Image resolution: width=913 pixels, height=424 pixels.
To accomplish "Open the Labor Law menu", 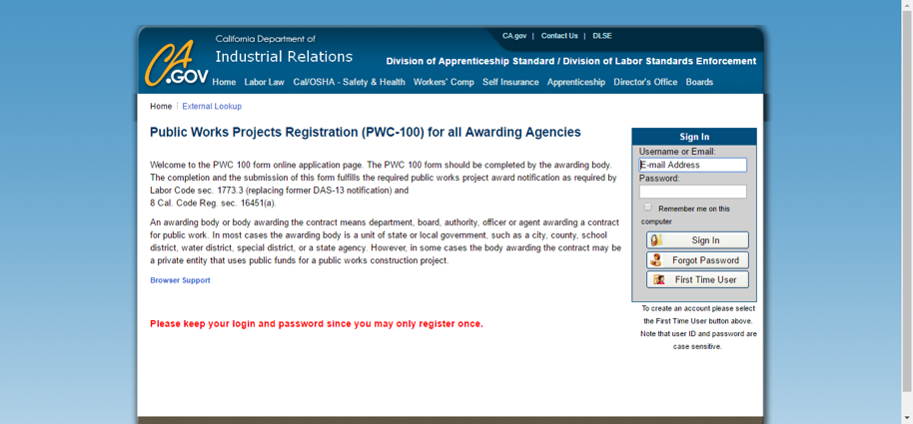I will pos(265,82).
